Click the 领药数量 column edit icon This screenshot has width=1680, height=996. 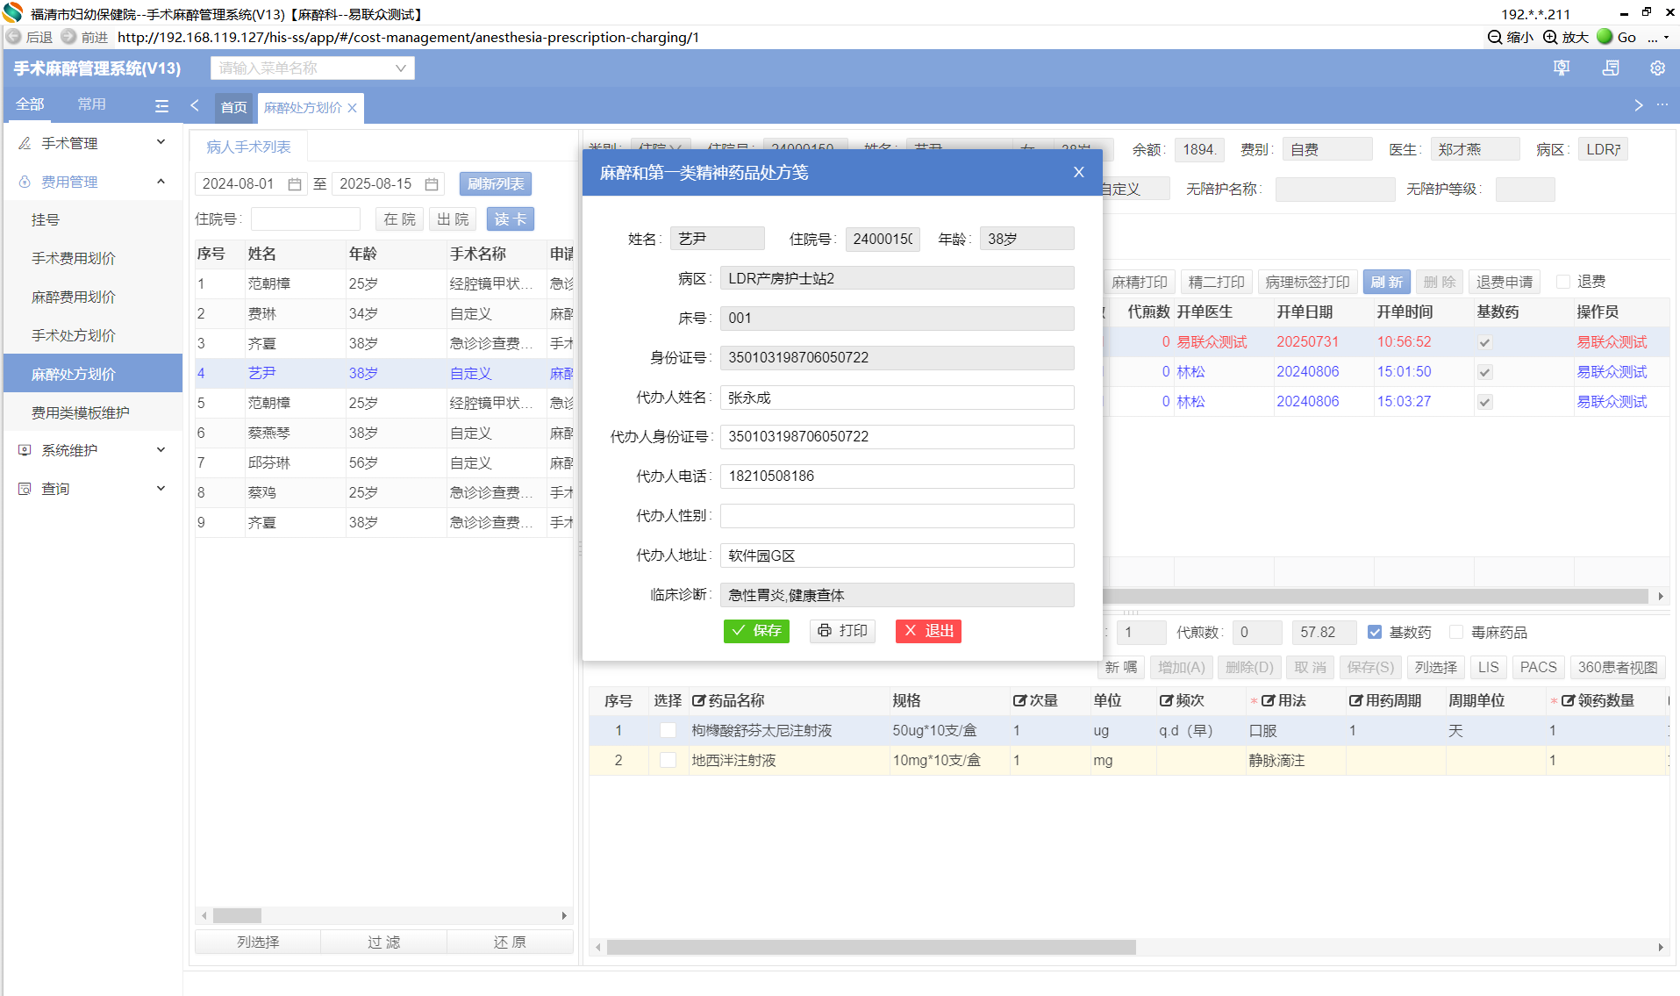1568,701
